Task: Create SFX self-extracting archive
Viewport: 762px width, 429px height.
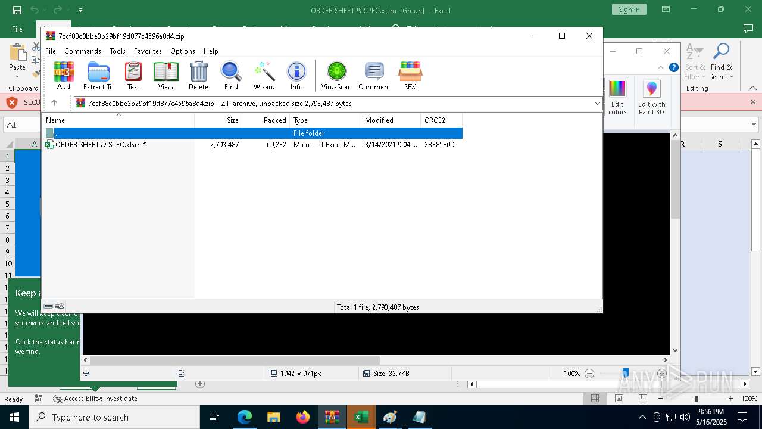Action: coord(410,76)
